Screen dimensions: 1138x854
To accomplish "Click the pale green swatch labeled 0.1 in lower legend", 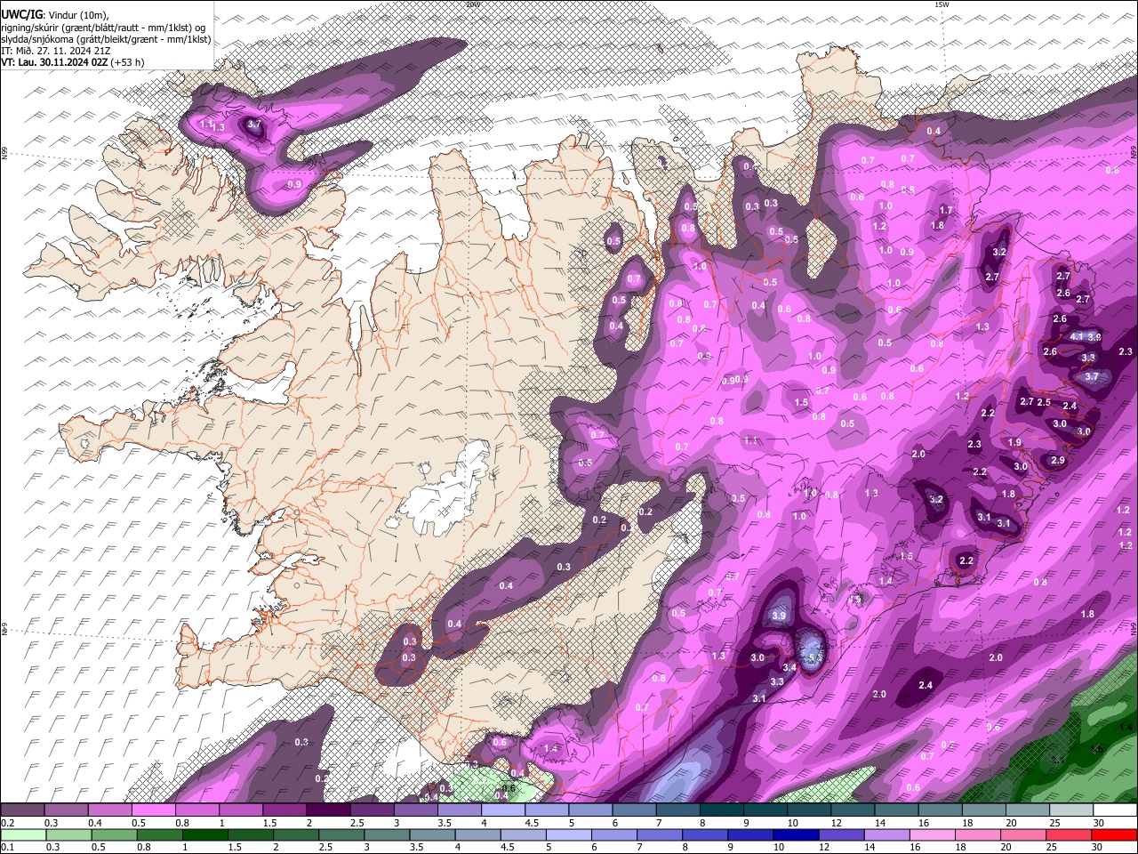I will (23, 835).
